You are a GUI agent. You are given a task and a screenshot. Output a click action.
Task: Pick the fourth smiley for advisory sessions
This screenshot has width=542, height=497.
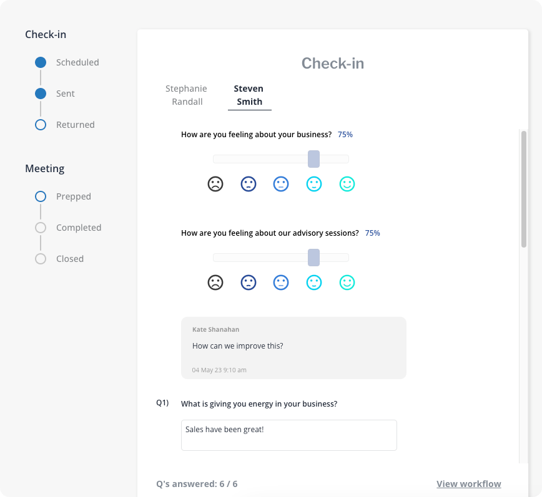coord(314,282)
